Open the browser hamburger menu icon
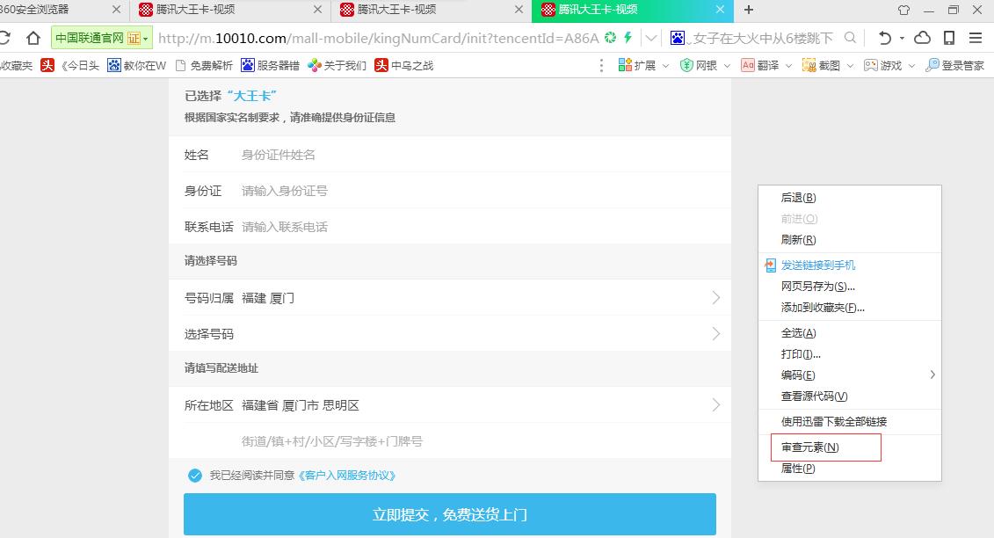The width and height of the screenshot is (994, 538). pos(976,39)
